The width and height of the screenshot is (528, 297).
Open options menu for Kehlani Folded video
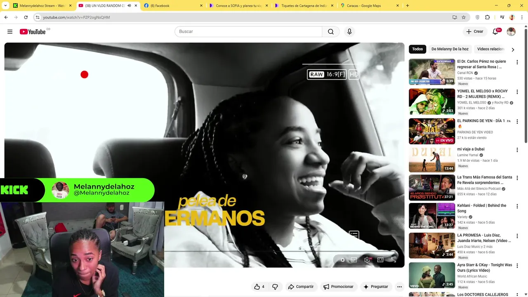[x=517, y=207]
